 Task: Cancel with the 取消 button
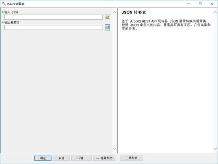(61, 158)
